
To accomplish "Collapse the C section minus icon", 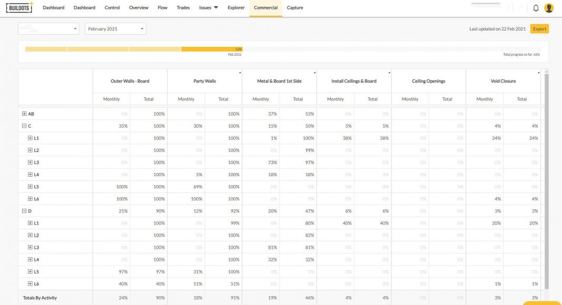I will [24, 126].
